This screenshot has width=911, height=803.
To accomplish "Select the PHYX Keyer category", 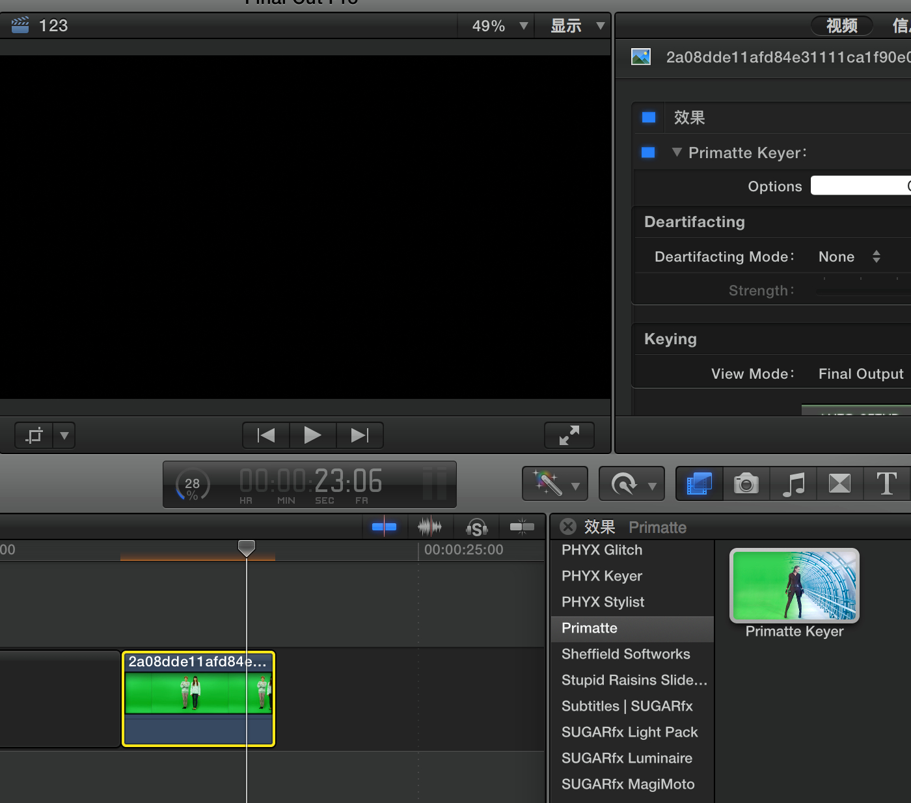I will [x=601, y=576].
